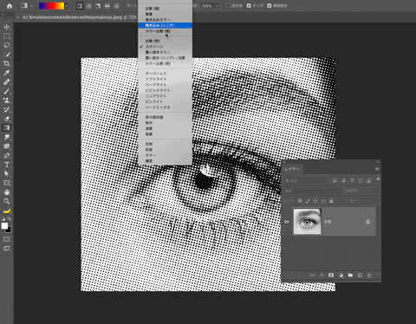This screenshot has height=324, width=416.
Task: Select the Move tool
Action: [7, 27]
